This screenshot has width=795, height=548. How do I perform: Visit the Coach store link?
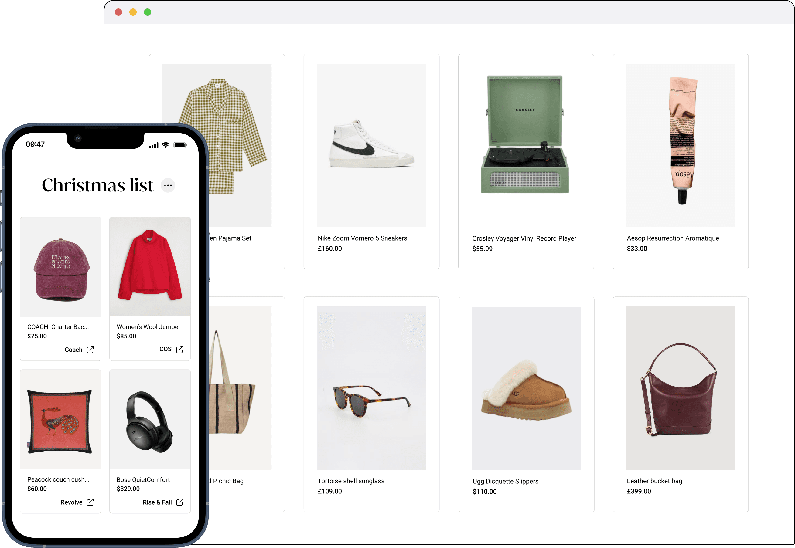point(73,350)
